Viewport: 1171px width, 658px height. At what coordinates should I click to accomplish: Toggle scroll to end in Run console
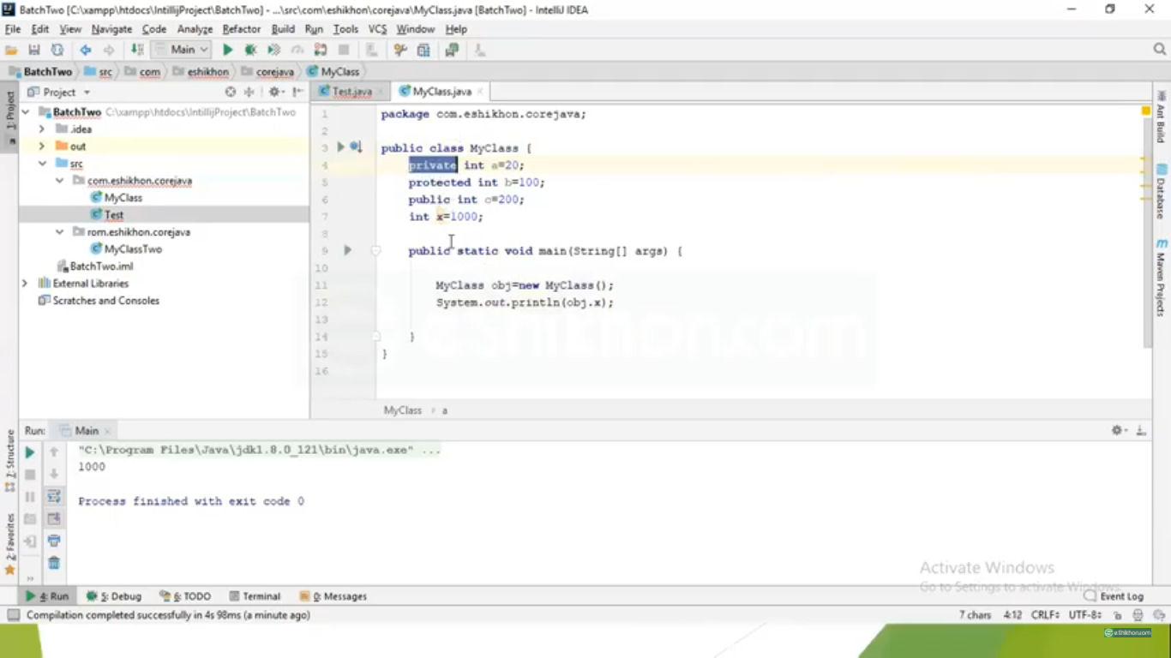pyautogui.click(x=54, y=518)
